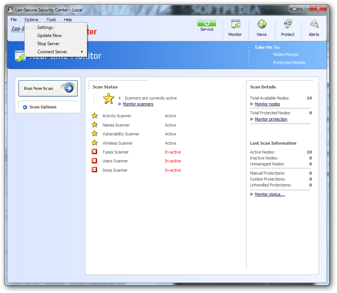Click the Wireless Scanner star icon
Screen dimensions: 337x293
pyautogui.click(x=94, y=143)
